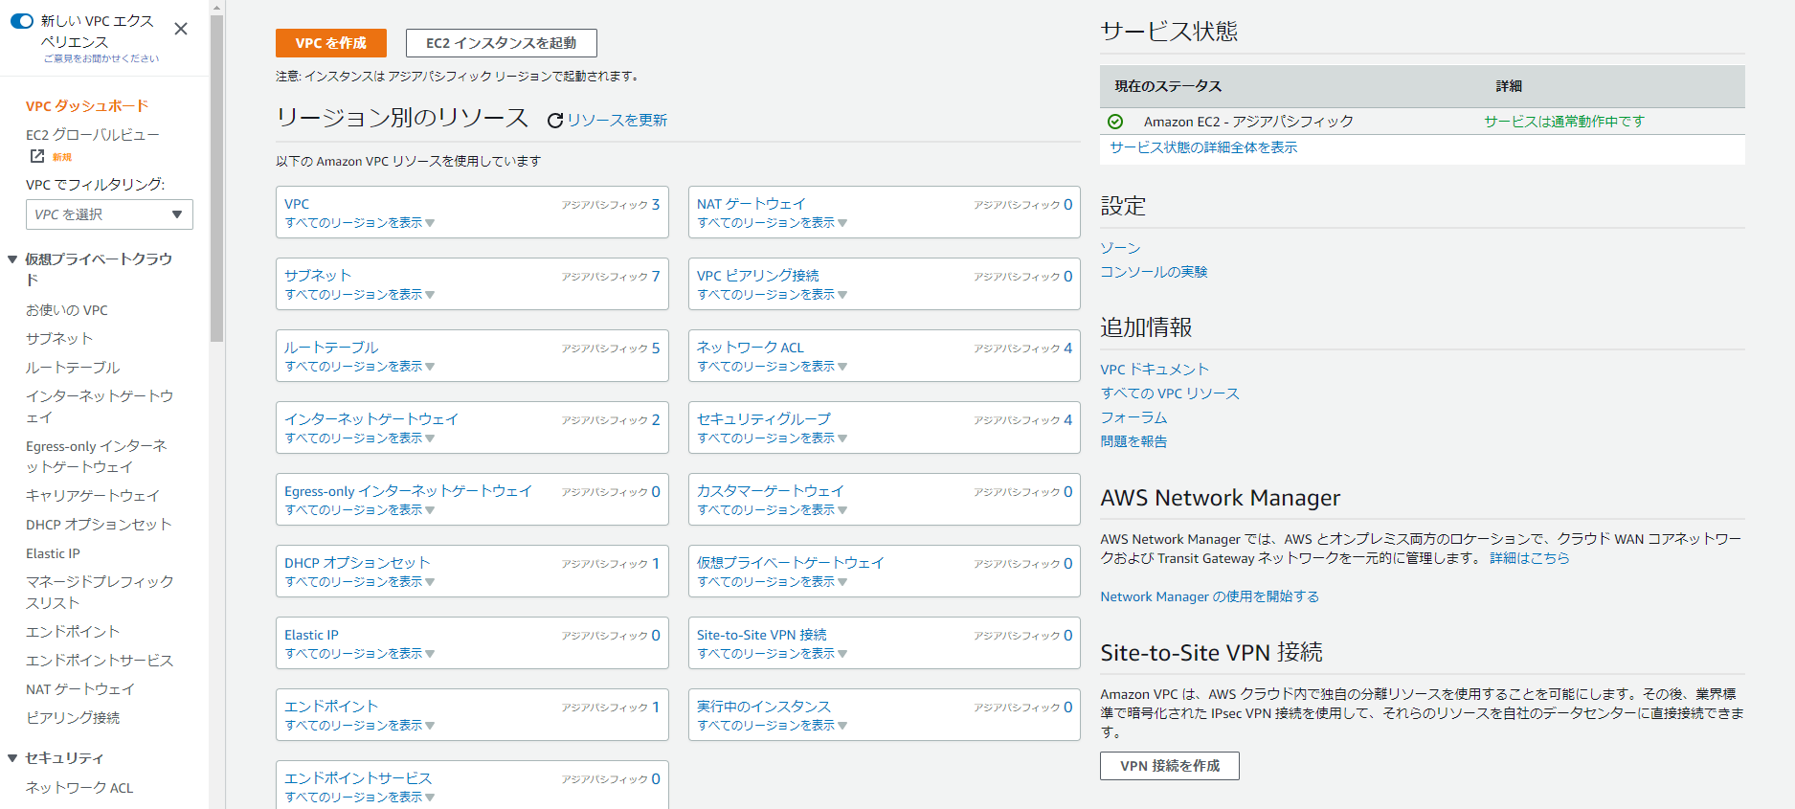Close the new VPC experience banner
Screen dimensions: 1795x809
[181, 29]
